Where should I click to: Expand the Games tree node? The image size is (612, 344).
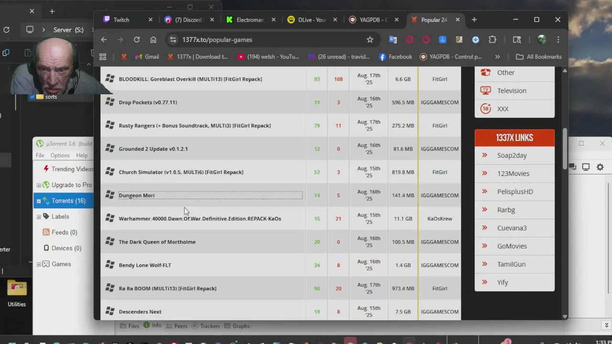tap(39, 264)
